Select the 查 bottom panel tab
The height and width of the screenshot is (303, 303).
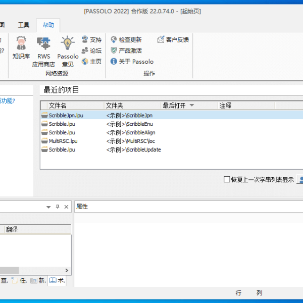[x=4, y=280]
